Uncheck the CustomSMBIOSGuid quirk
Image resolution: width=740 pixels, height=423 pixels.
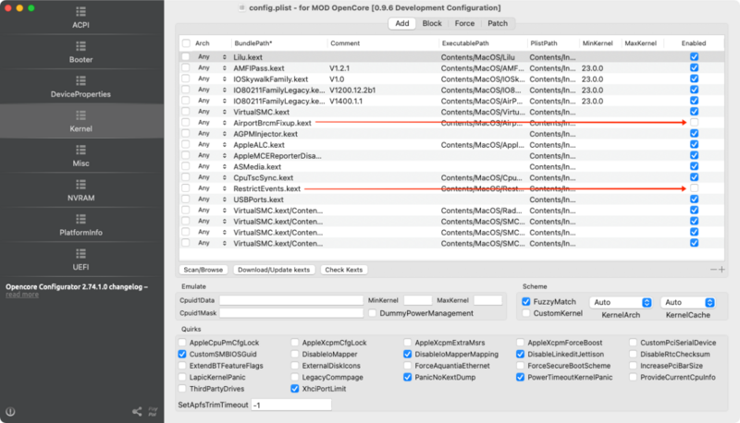[x=182, y=355]
